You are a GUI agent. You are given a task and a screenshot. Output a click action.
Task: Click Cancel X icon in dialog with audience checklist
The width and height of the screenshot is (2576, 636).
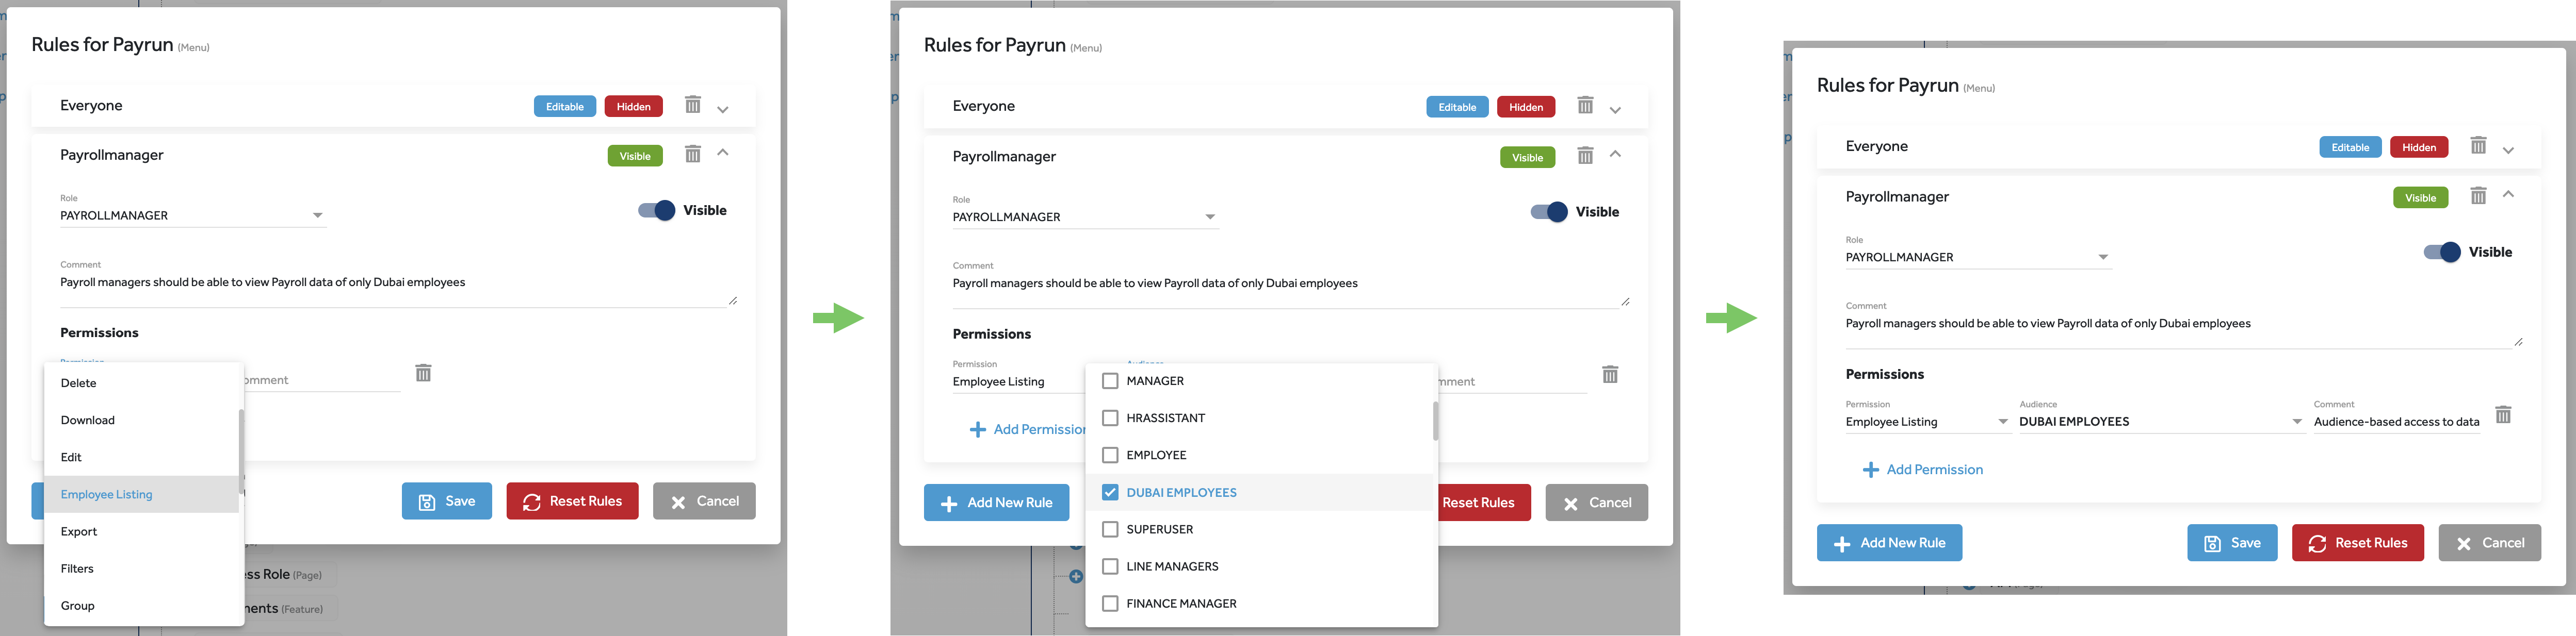tap(1571, 503)
